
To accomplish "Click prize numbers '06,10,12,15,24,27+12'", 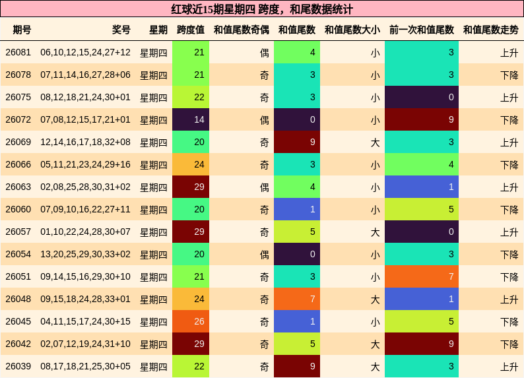I will pos(85,52).
